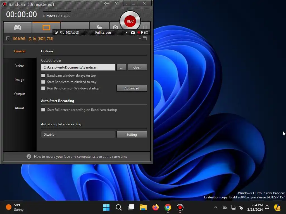Open the clock showing 3:54 PM
The image size is (286, 214).
255,207
